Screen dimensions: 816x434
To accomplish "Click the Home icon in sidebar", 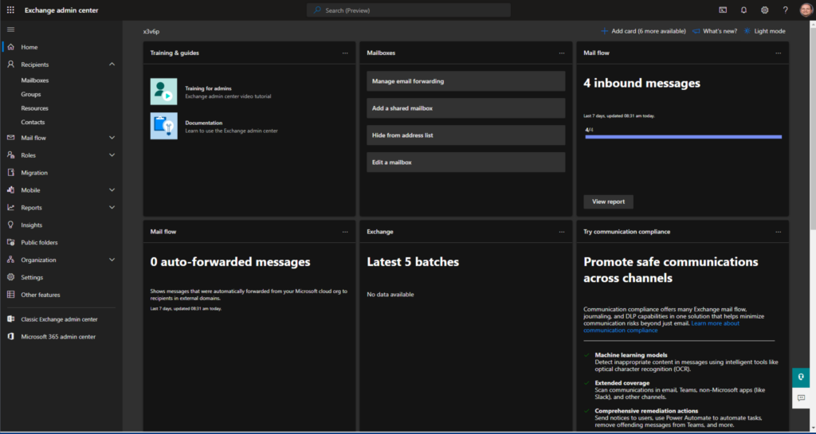I will (10, 47).
